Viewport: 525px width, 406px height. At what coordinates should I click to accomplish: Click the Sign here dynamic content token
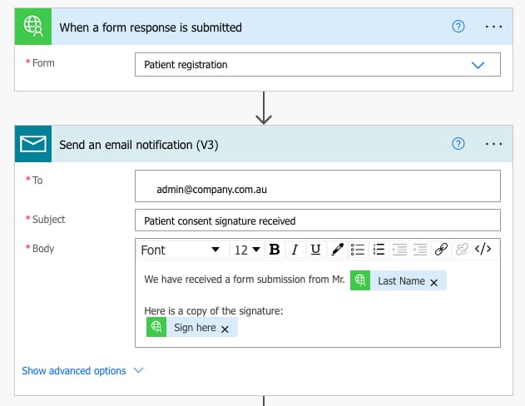click(192, 327)
